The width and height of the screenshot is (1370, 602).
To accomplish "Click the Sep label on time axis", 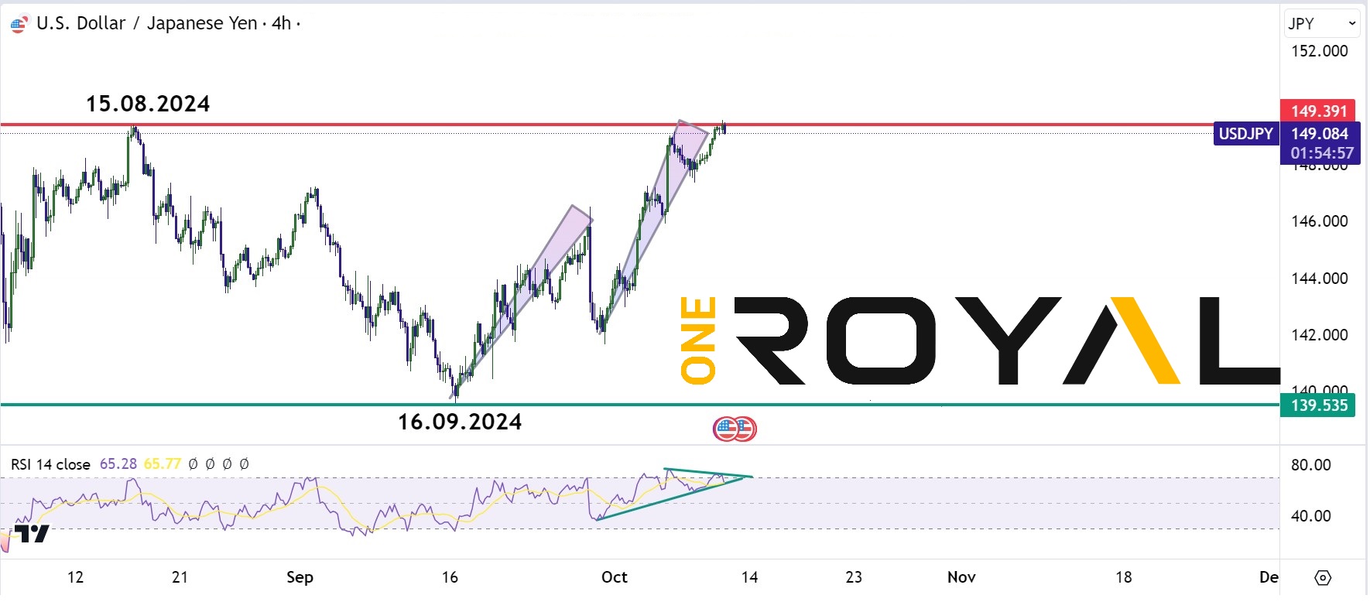I will pos(300,577).
